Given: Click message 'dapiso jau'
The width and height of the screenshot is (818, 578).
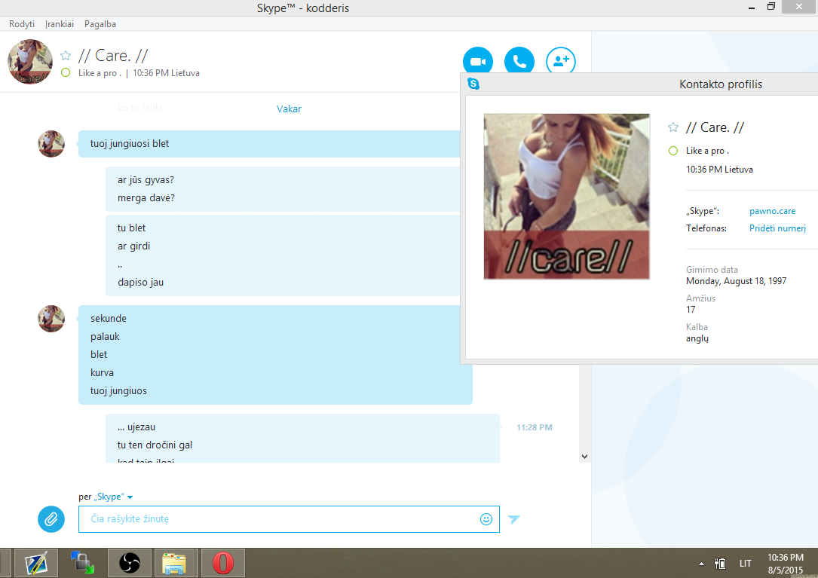Looking at the screenshot, I should pos(140,283).
